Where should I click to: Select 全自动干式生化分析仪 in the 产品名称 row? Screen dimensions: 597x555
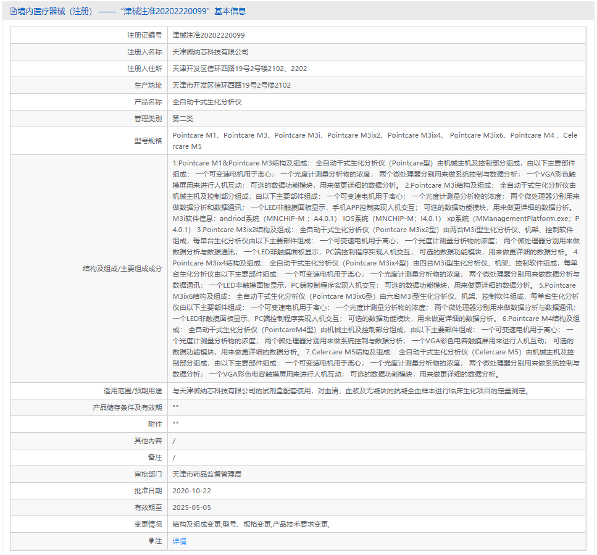coord(207,102)
